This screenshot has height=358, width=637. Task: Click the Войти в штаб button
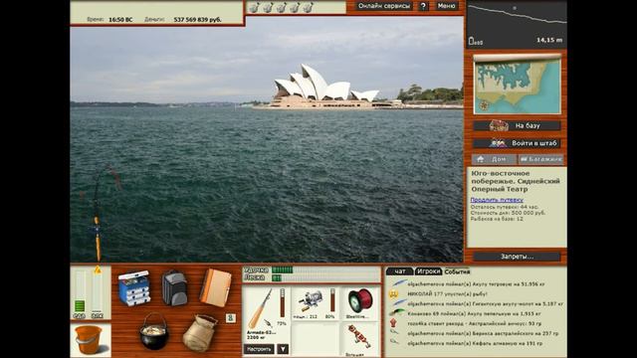pos(518,143)
